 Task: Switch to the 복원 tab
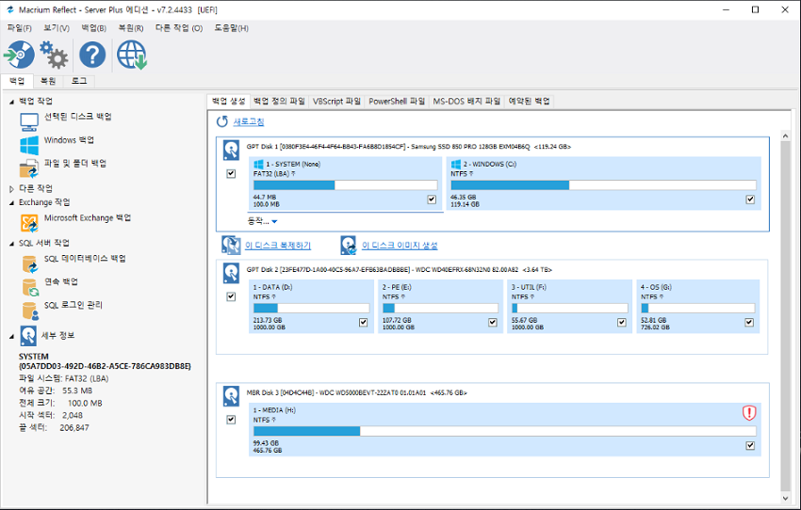coord(48,81)
